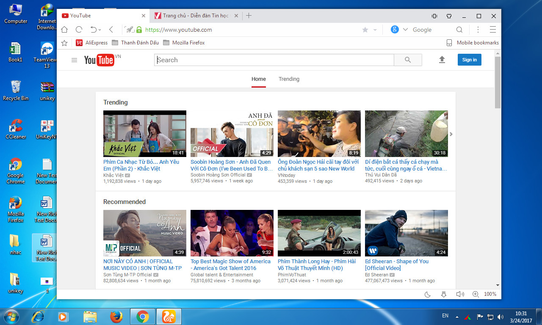
Task: Open a new tab with the plus button
Action: click(x=249, y=16)
